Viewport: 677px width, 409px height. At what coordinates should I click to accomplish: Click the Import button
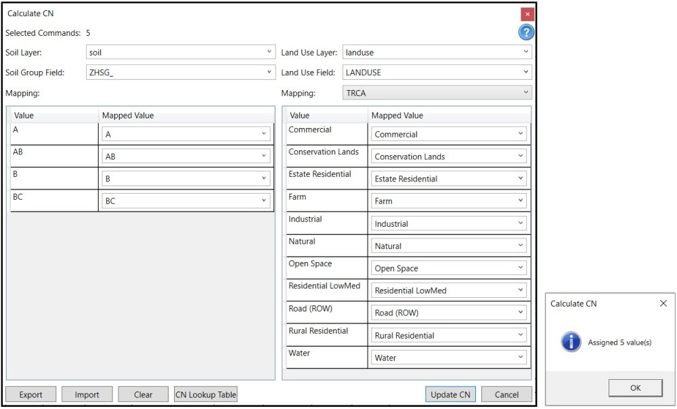[x=87, y=394]
